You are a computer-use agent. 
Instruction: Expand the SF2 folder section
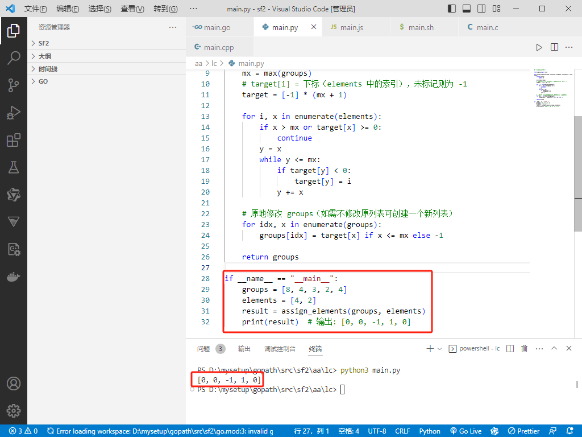tap(106, 43)
